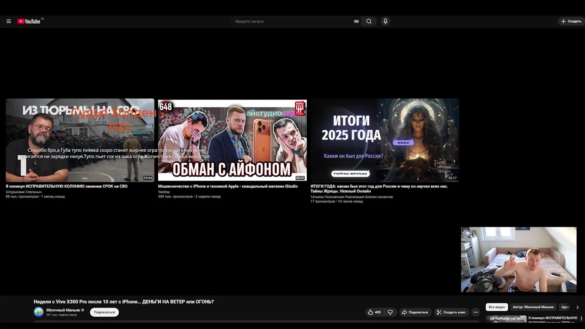Open title ИТОГИ ГОДА: каким был этот год
This screenshot has height=329, width=585.
tap(379, 189)
